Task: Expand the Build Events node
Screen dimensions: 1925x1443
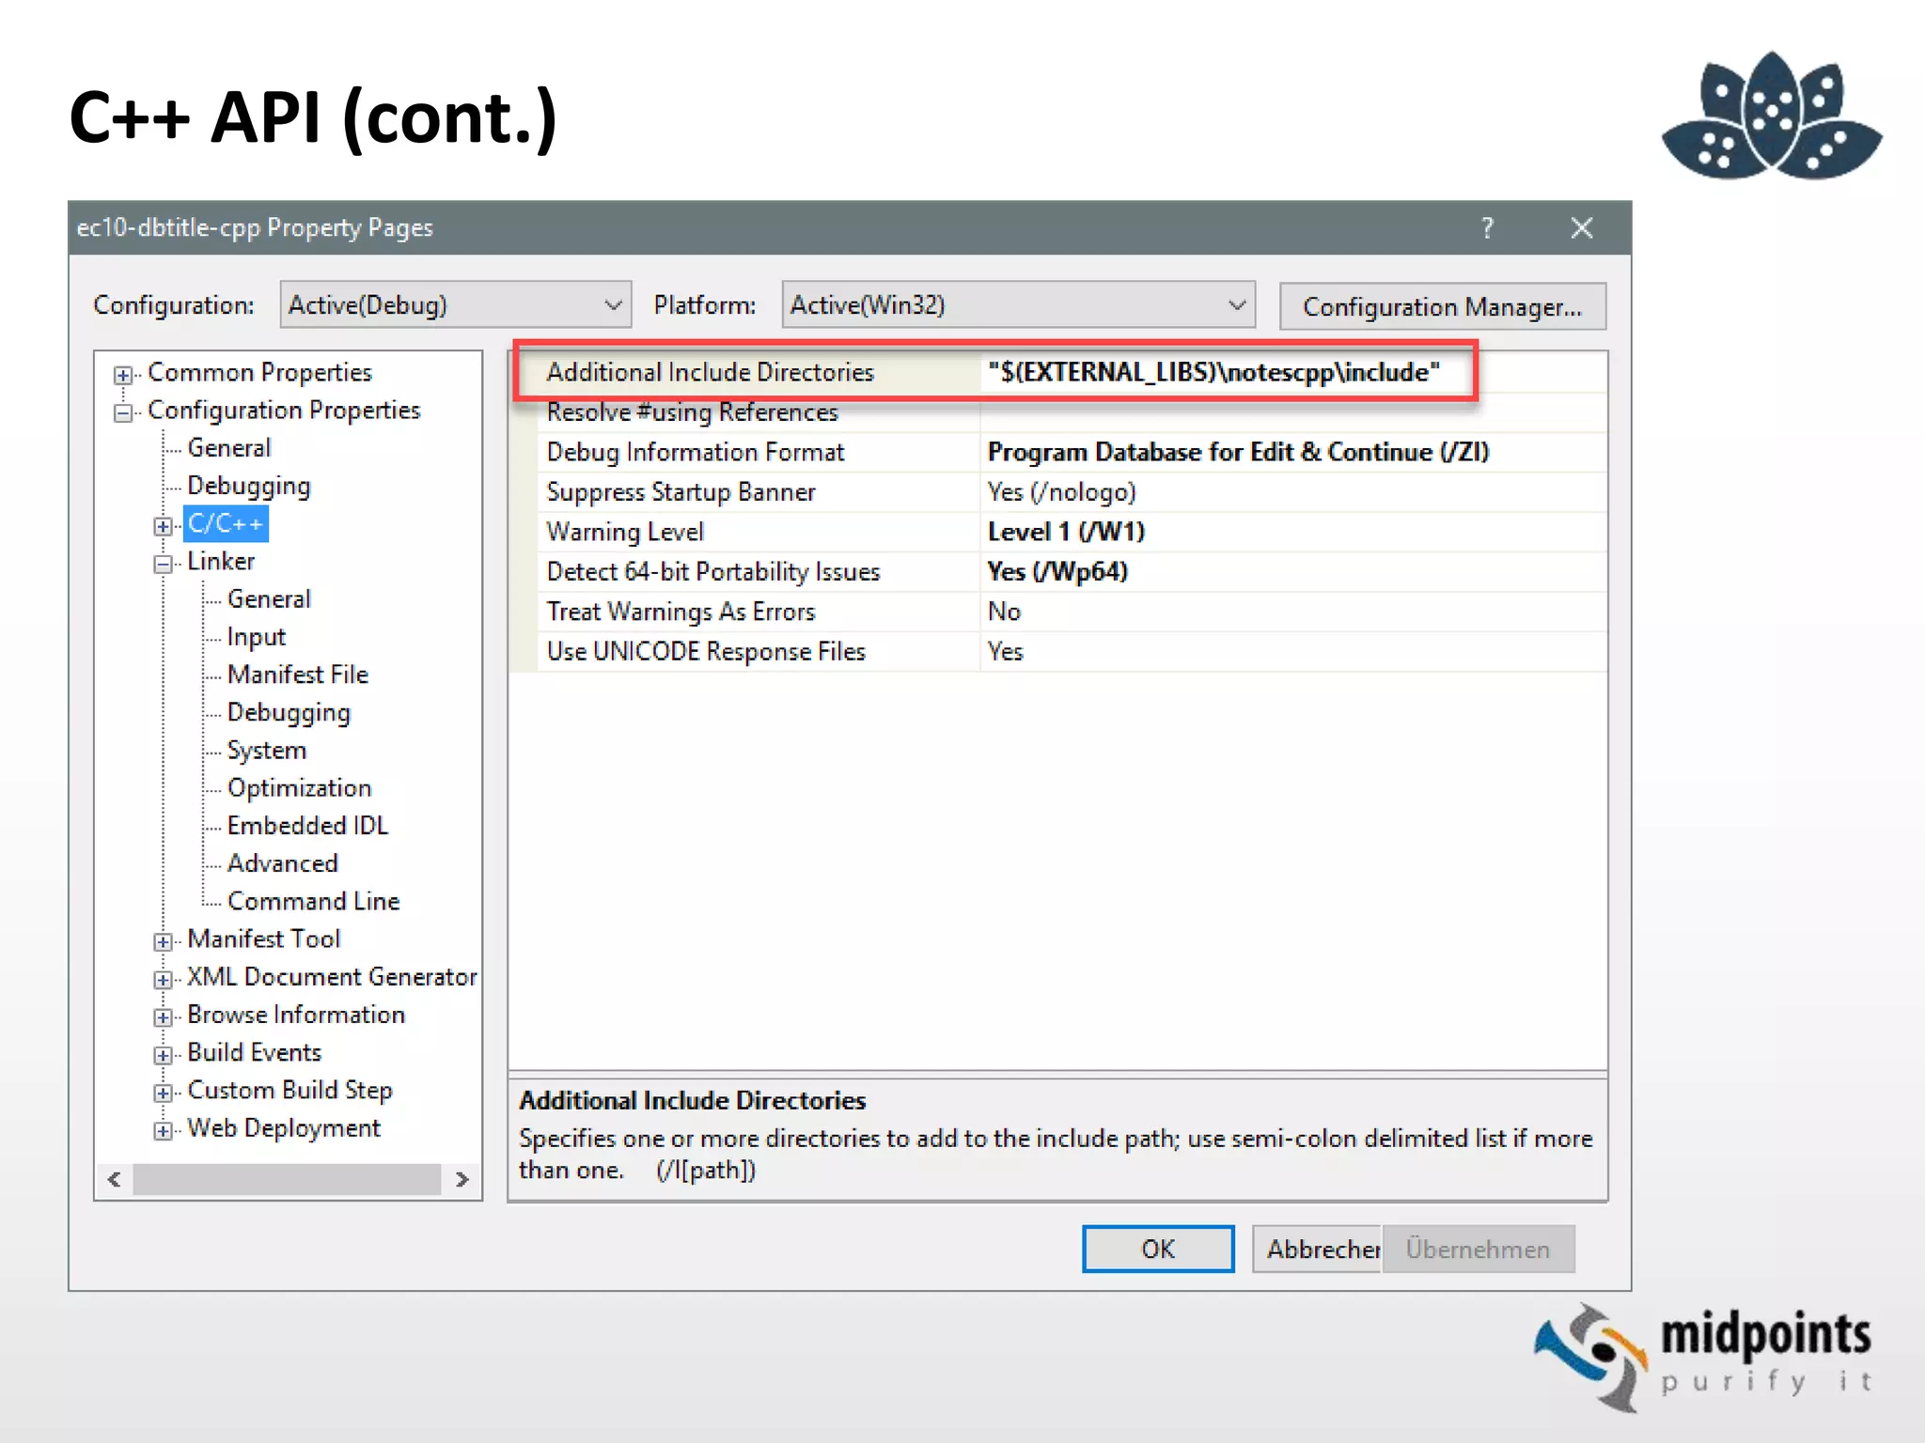Action: (164, 1055)
